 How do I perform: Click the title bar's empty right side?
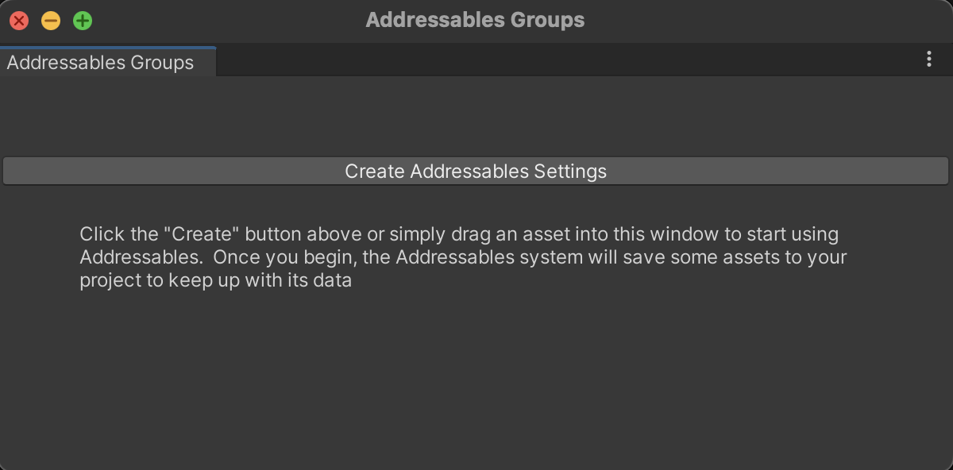point(794,21)
